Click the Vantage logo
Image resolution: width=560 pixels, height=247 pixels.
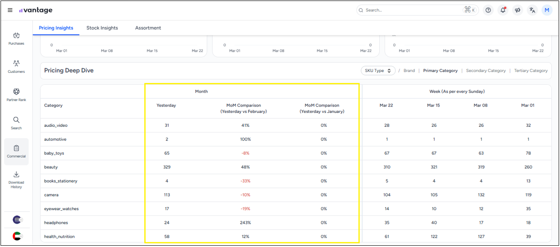point(36,10)
